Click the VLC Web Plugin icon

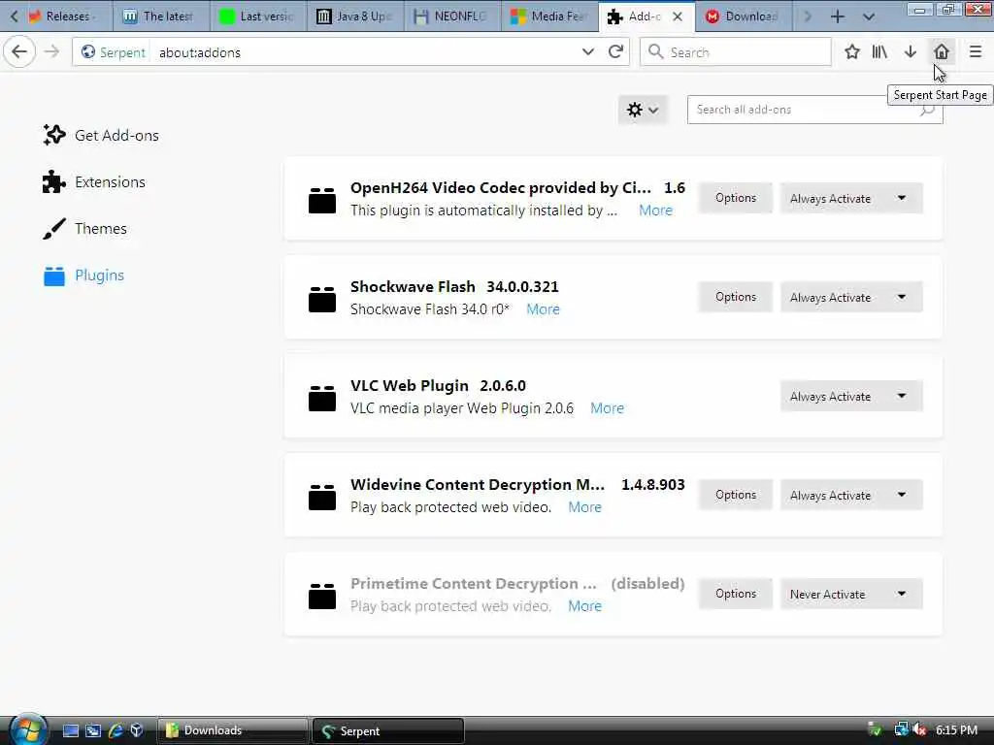pyautogui.click(x=322, y=397)
